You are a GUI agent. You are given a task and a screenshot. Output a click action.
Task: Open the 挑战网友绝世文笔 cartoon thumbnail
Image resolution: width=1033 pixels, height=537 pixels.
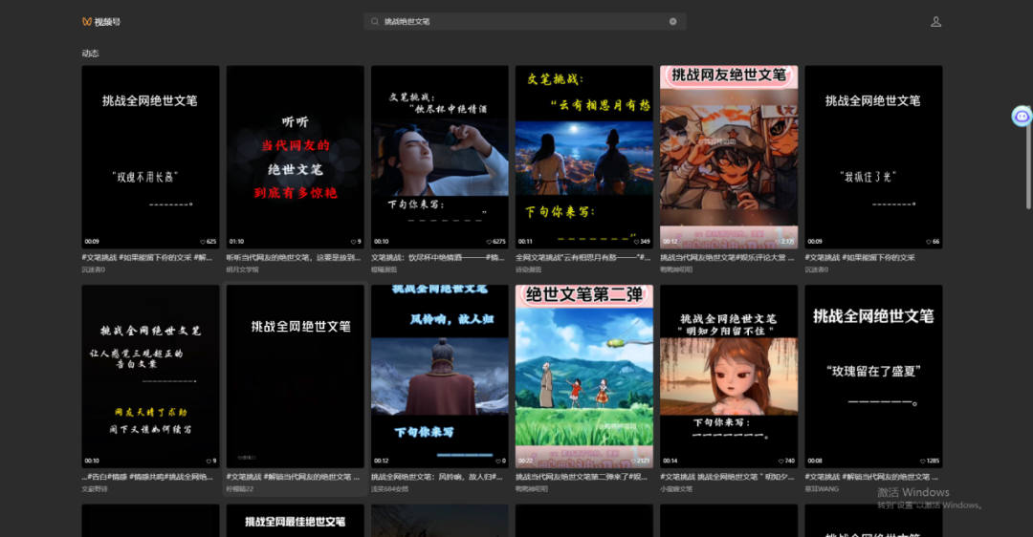729,157
